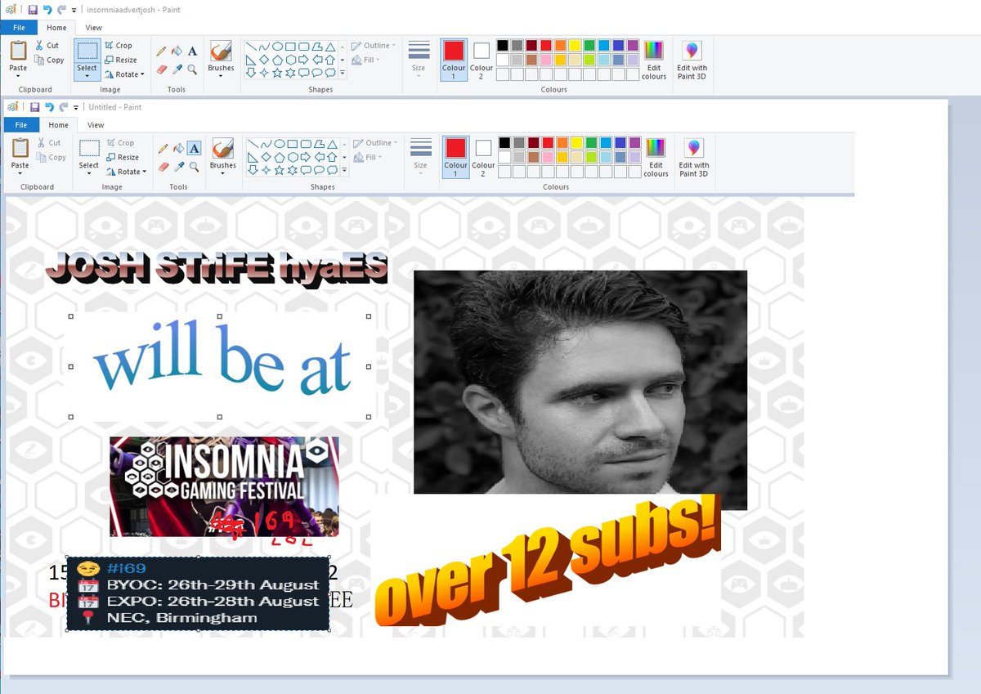Open Fill dropdown in insomniaadvertjosh Paint
The image size is (981, 694).
pos(364,60)
